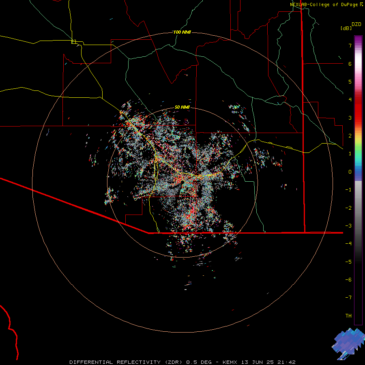Select the 50 NMI range ring label

[x=182, y=107]
